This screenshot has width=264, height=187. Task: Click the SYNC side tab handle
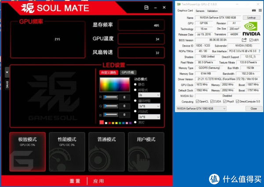tap(7, 79)
